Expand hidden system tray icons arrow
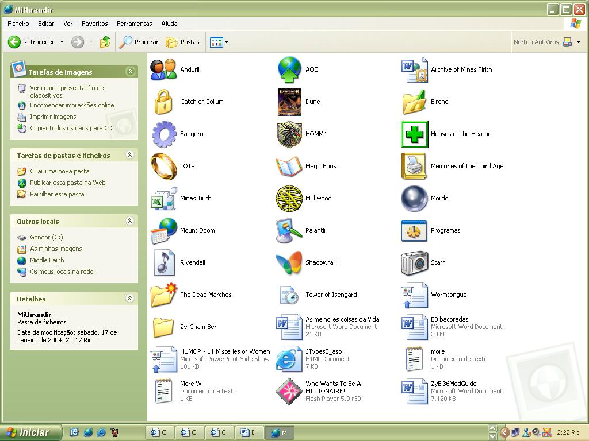The height and width of the screenshot is (441, 589). 505,433
